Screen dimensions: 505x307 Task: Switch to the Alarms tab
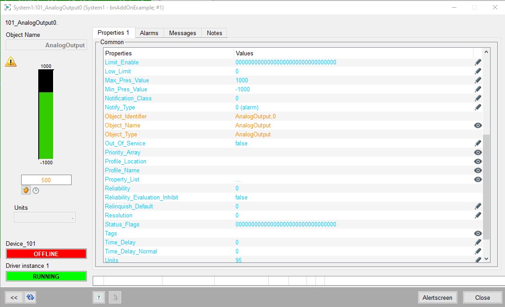pyautogui.click(x=149, y=33)
